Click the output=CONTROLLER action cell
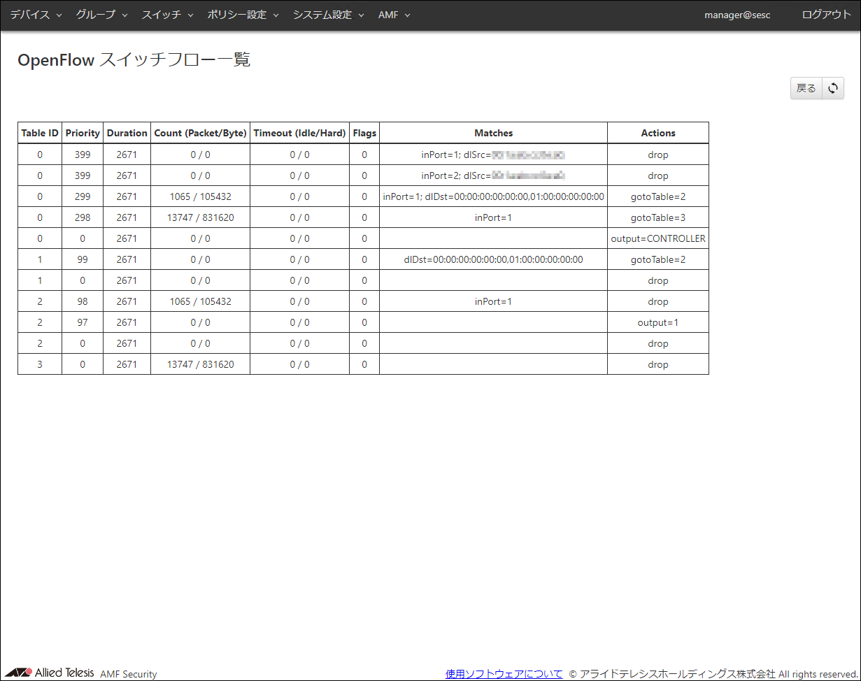 (x=657, y=238)
